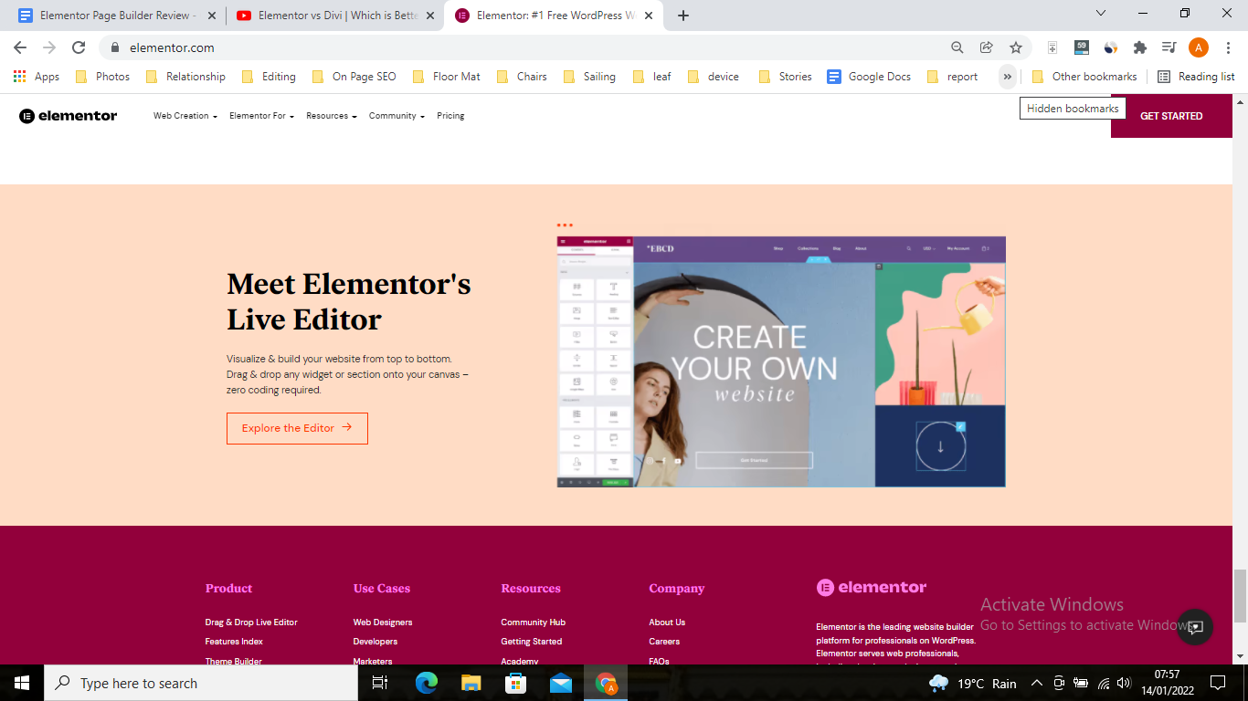Expand the Web Creation menu
1248x701 pixels.
pos(185,116)
